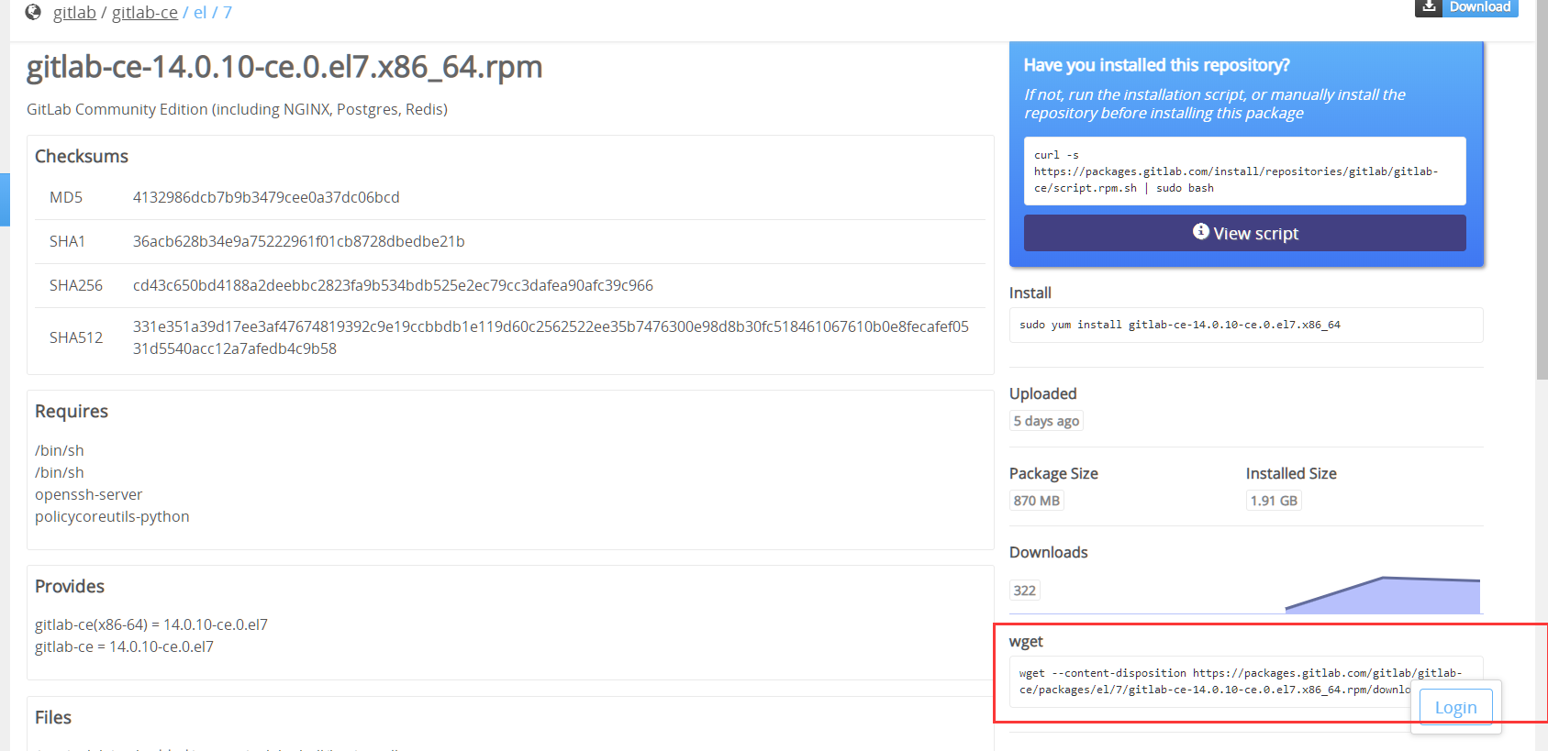Click the Download button label
The height and width of the screenshot is (751, 1548).
(x=1479, y=6)
